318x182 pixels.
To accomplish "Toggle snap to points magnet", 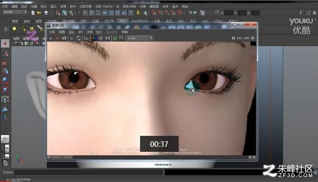I will click(167, 13).
